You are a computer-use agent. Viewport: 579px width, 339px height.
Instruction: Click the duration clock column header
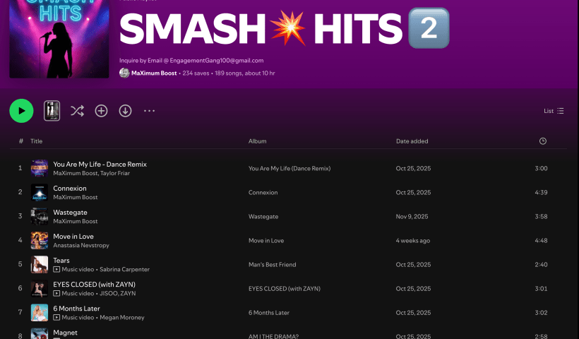pyautogui.click(x=542, y=141)
